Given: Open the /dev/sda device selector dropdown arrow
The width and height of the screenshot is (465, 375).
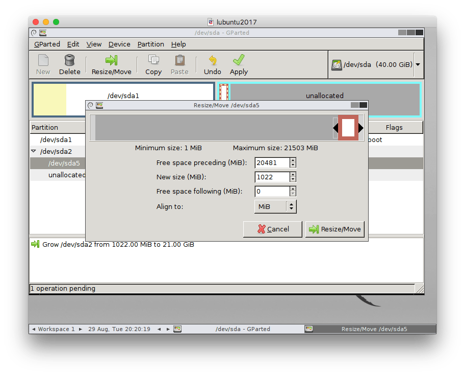Looking at the screenshot, I should (x=418, y=64).
